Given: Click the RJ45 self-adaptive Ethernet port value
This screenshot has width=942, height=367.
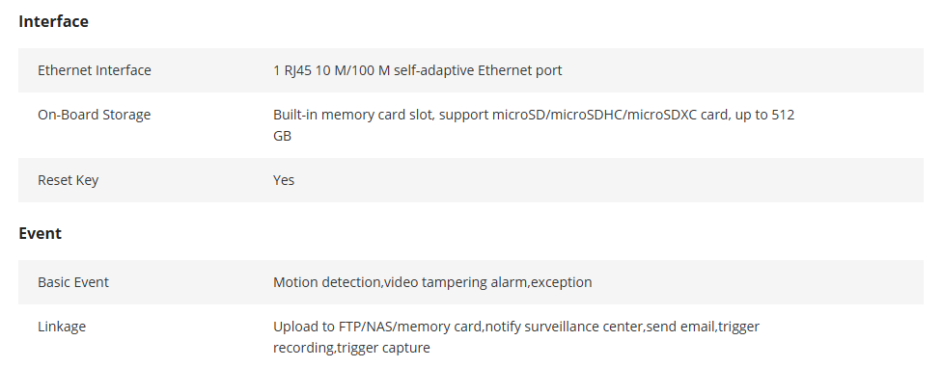Looking at the screenshot, I should pyautogui.click(x=418, y=70).
